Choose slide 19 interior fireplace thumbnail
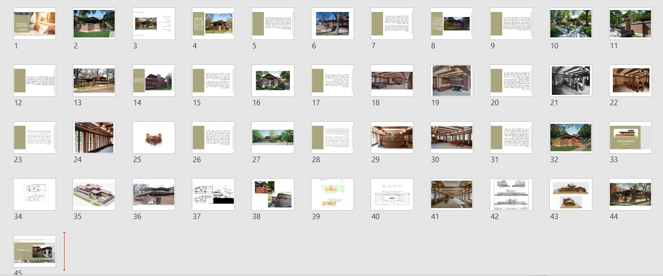The height and width of the screenshot is (276, 663). tap(452, 81)
